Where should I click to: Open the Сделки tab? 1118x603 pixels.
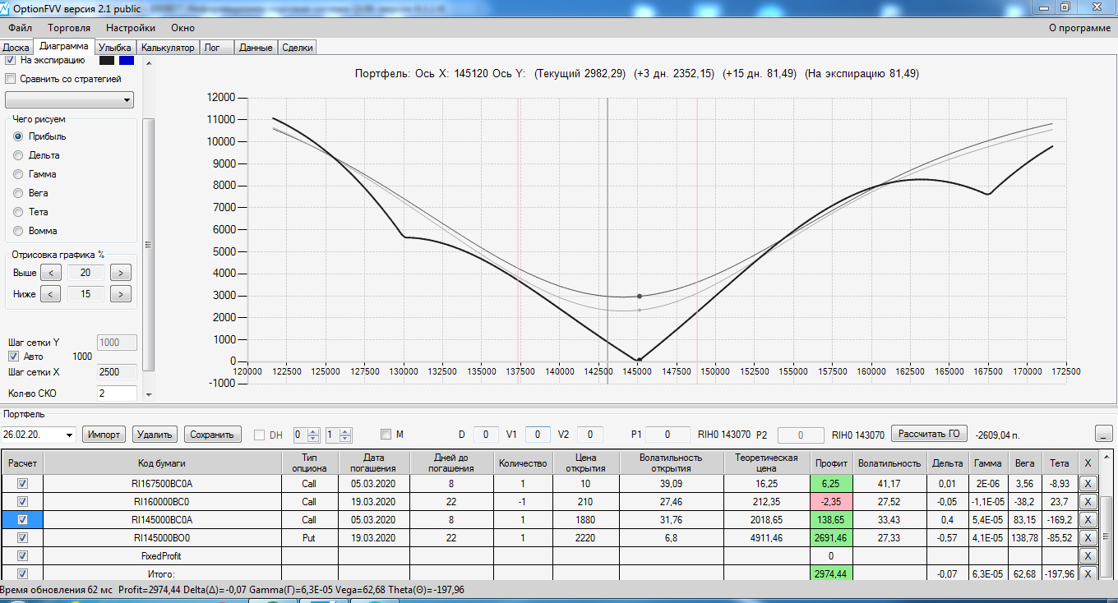tap(297, 48)
